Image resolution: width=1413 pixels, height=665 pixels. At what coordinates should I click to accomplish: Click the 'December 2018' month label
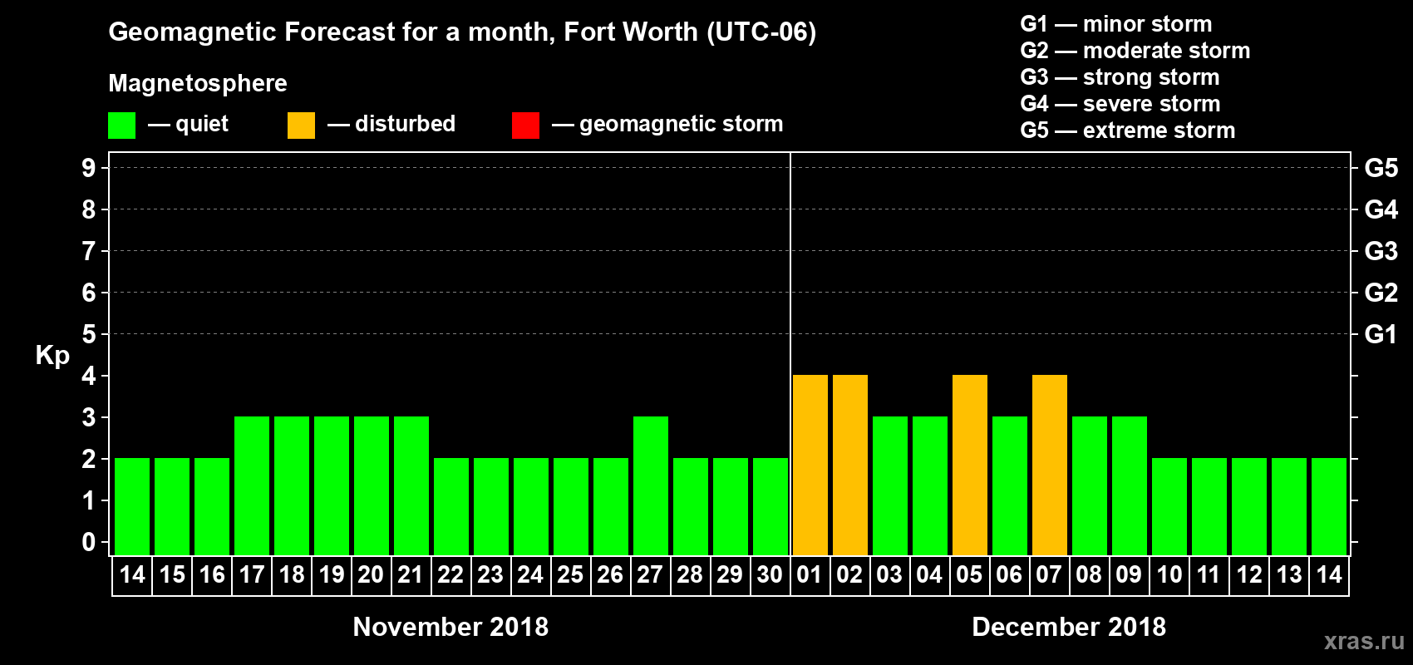pos(1069,627)
